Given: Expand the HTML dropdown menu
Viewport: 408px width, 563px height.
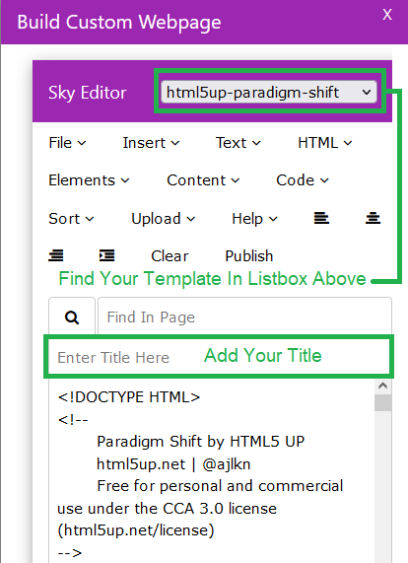Looking at the screenshot, I should [x=325, y=143].
